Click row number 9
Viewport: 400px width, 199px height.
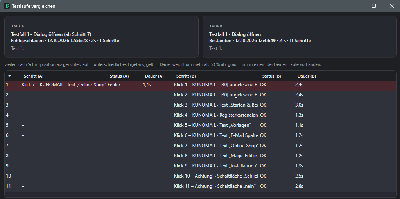tap(7, 166)
